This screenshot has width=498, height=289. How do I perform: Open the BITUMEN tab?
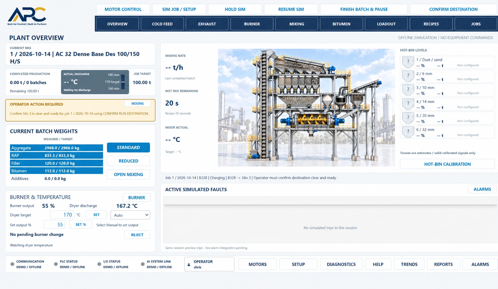point(341,24)
